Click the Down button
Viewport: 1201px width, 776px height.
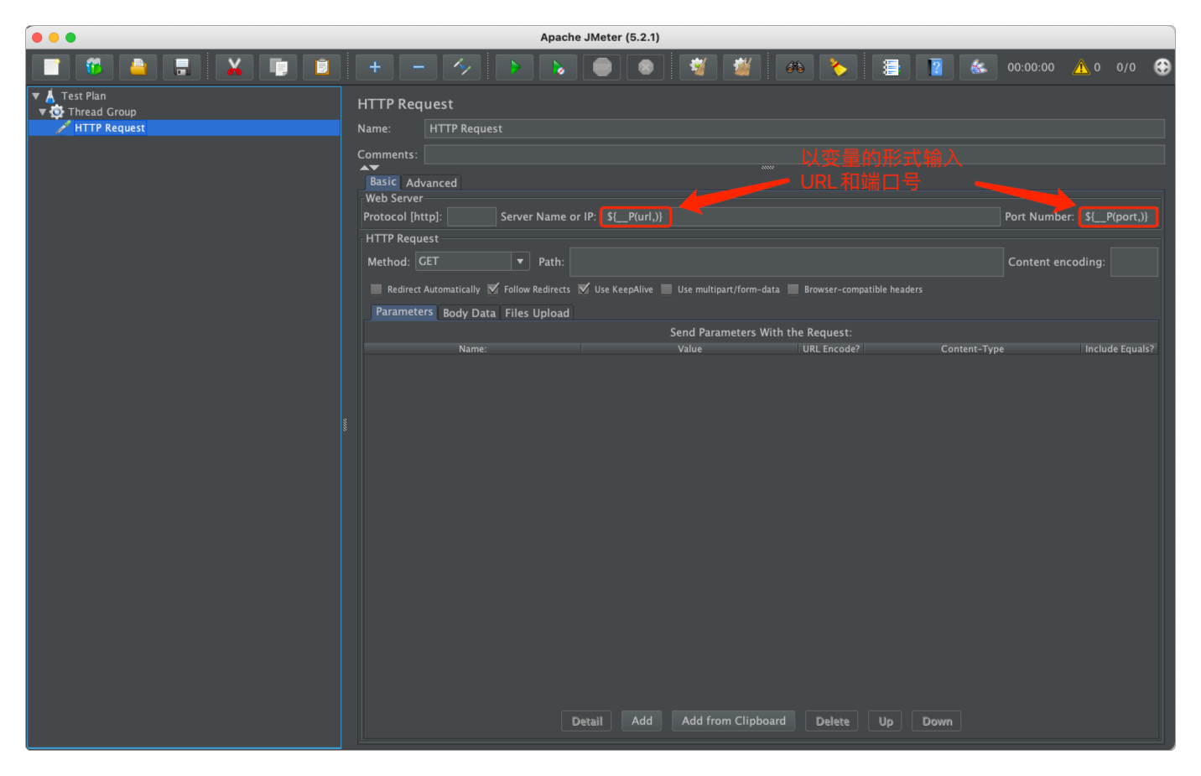click(937, 721)
